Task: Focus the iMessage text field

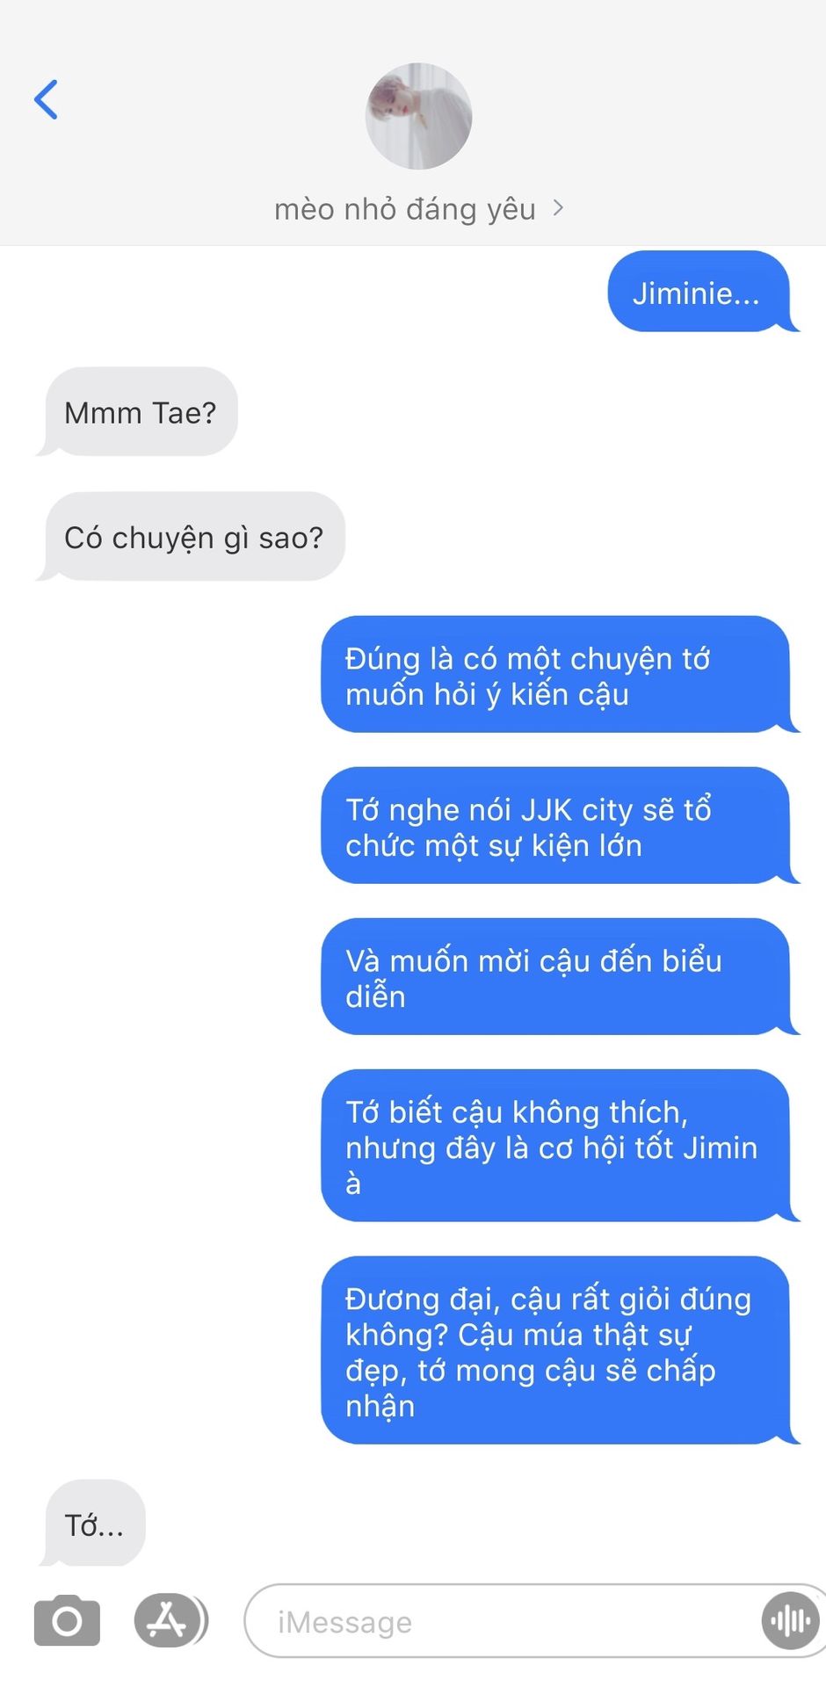Action: point(536,1621)
